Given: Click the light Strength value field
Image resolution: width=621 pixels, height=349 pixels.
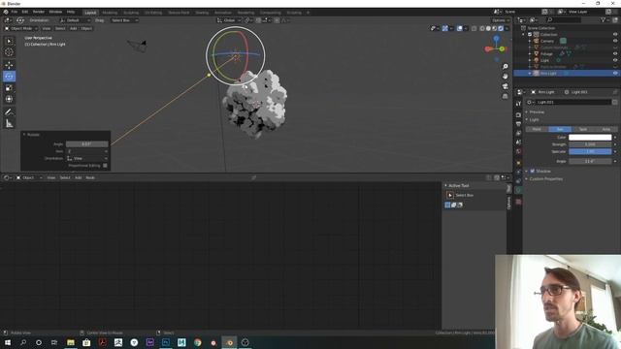Looking at the screenshot, I should click(x=590, y=144).
